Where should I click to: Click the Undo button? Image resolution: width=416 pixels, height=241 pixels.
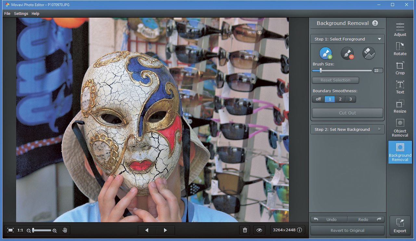click(x=329, y=220)
